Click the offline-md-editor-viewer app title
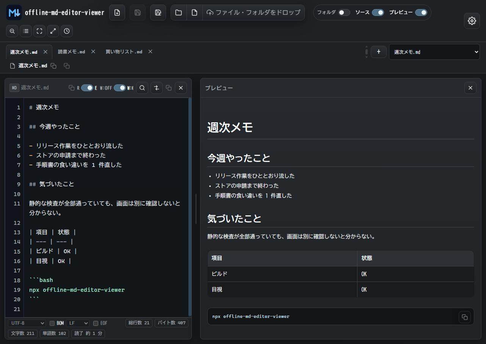This screenshot has width=486, height=344. (x=64, y=12)
